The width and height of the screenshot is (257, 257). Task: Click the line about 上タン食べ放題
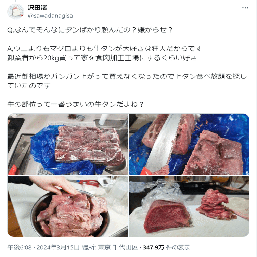click(127, 76)
